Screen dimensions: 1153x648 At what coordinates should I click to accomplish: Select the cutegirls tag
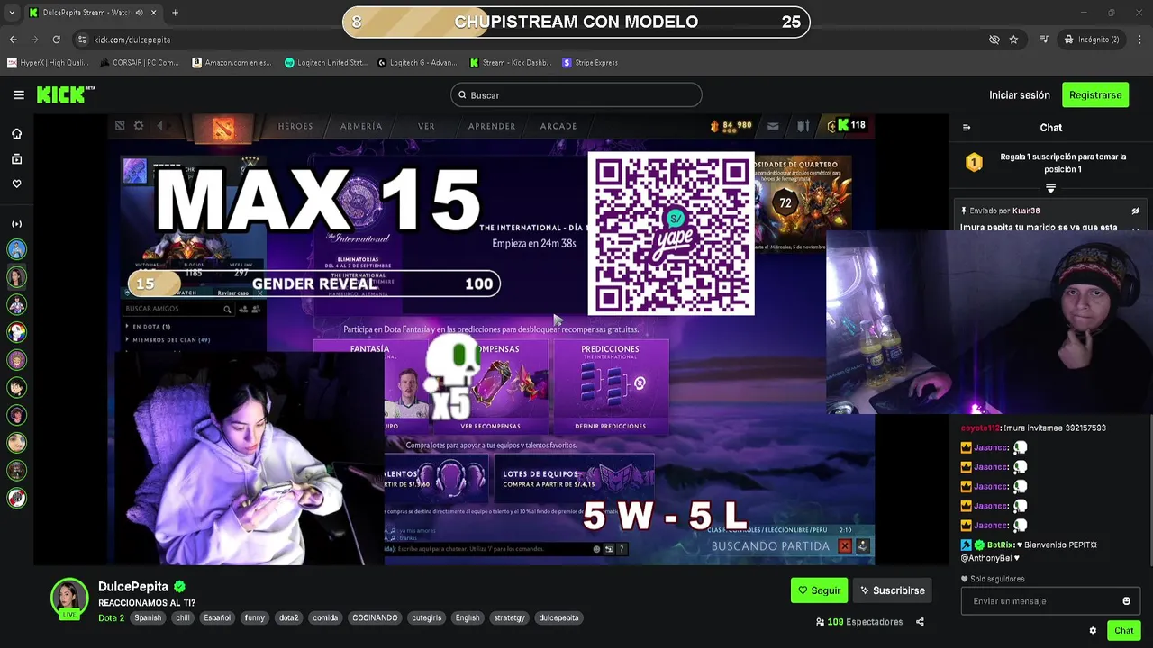click(426, 618)
